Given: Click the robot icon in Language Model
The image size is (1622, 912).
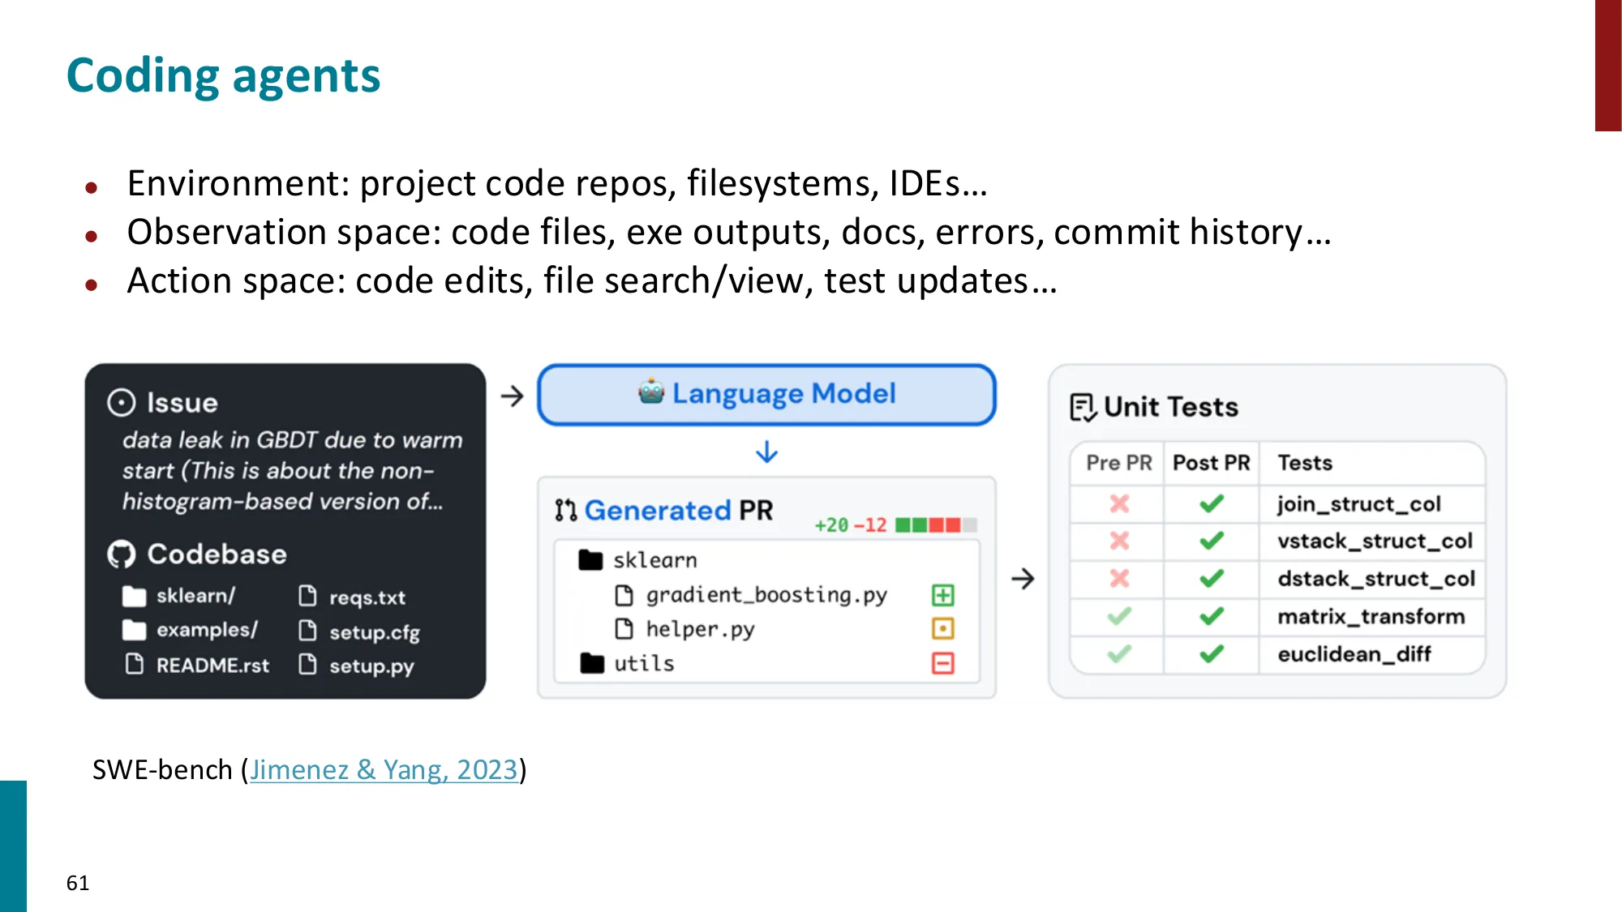Looking at the screenshot, I should pyautogui.click(x=650, y=392).
